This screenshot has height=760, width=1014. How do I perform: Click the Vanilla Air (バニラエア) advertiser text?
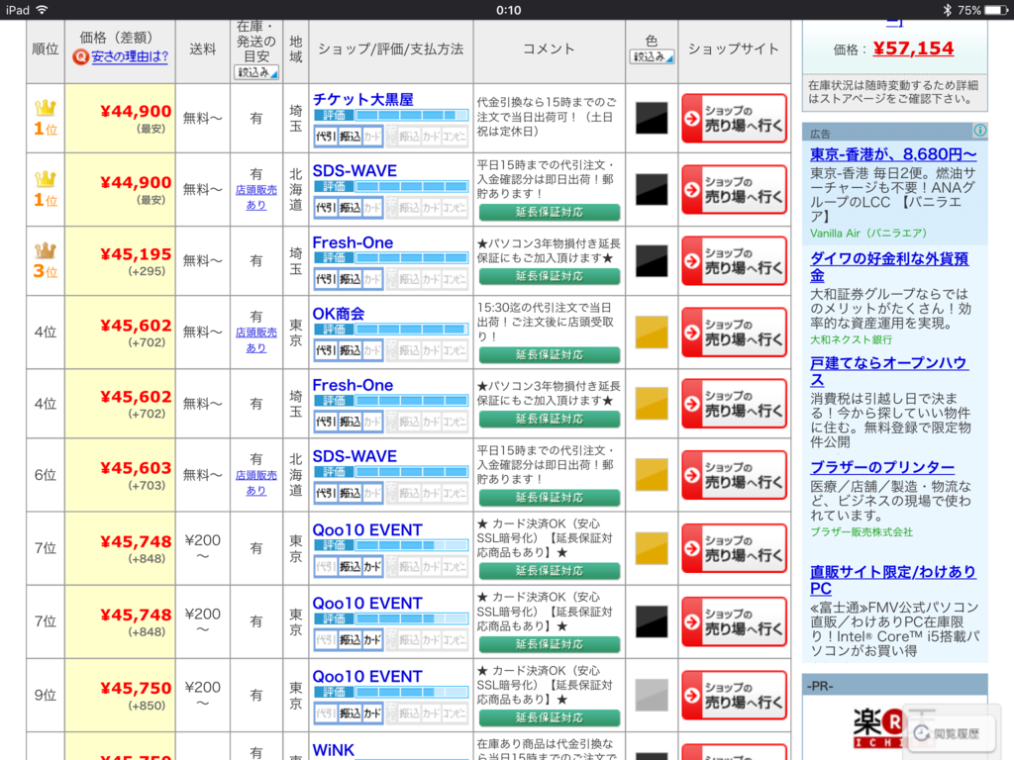[x=867, y=233]
